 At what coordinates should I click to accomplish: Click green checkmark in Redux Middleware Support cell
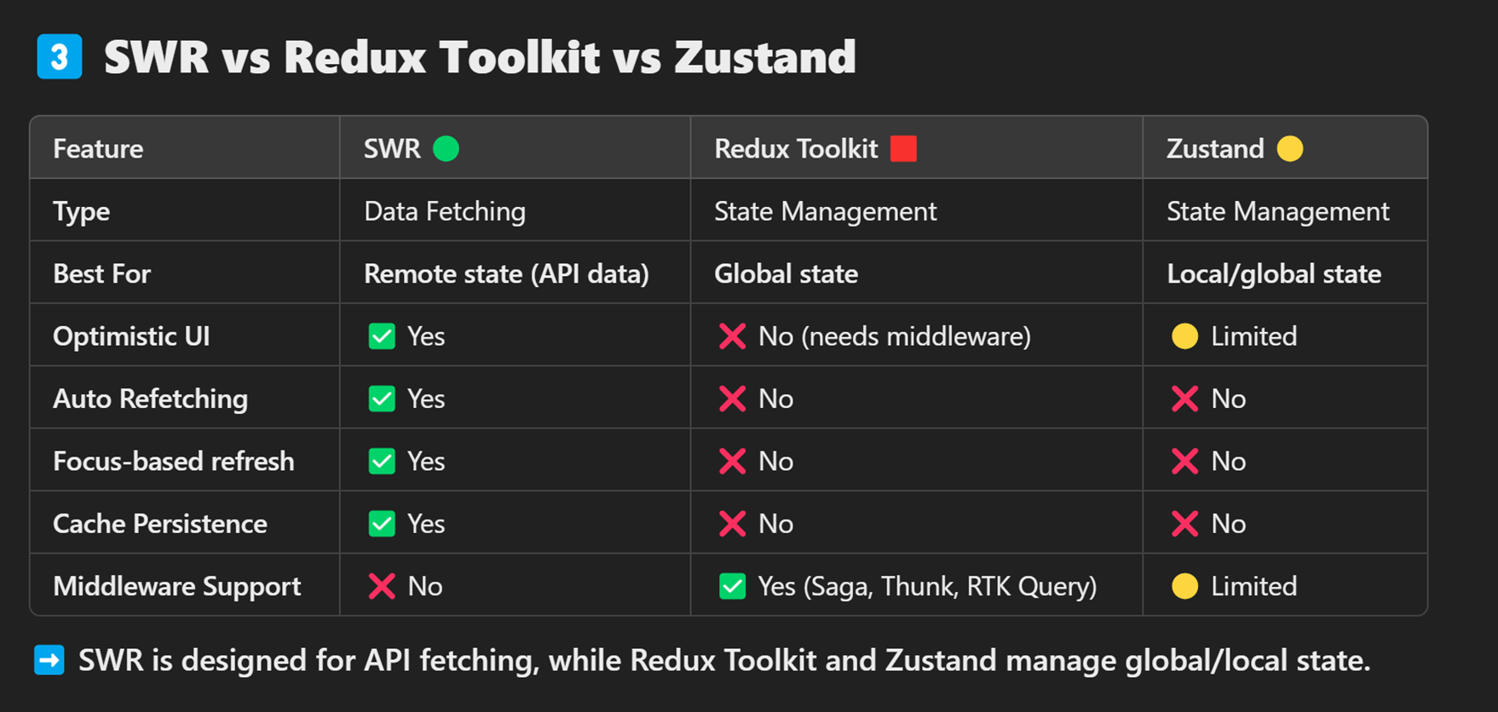click(732, 586)
